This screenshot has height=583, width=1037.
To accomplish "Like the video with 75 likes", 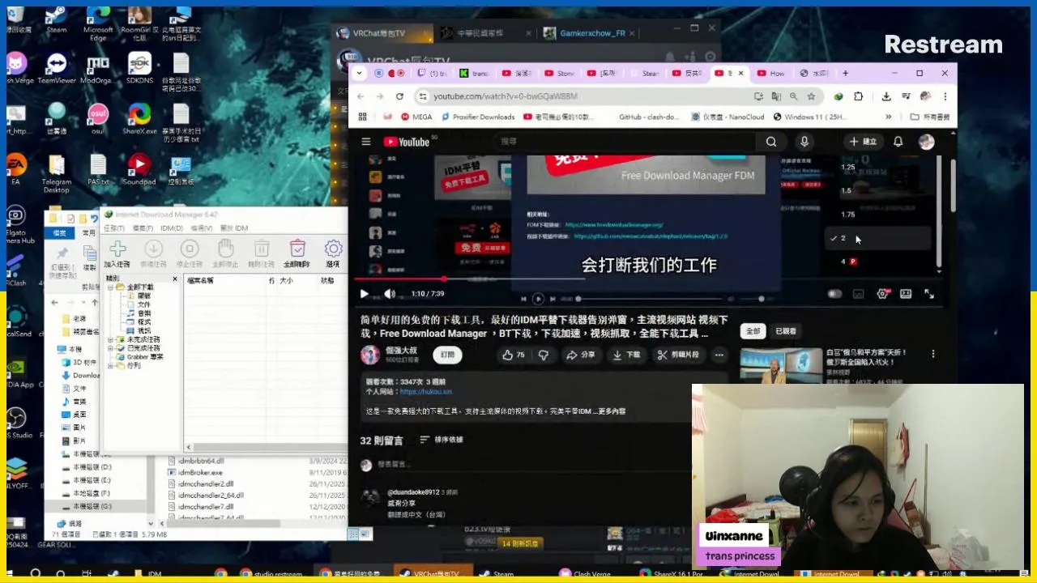I will click(513, 355).
